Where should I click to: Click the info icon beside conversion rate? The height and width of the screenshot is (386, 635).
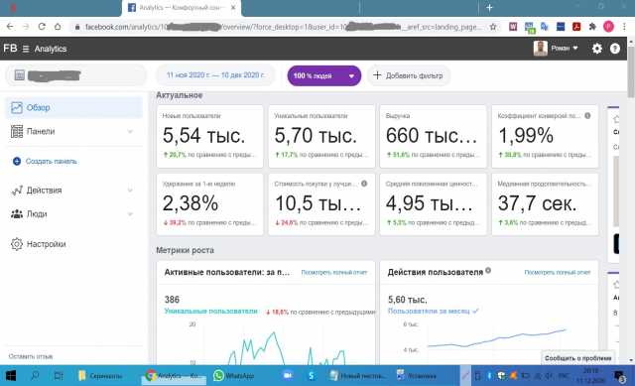(587, 116)
